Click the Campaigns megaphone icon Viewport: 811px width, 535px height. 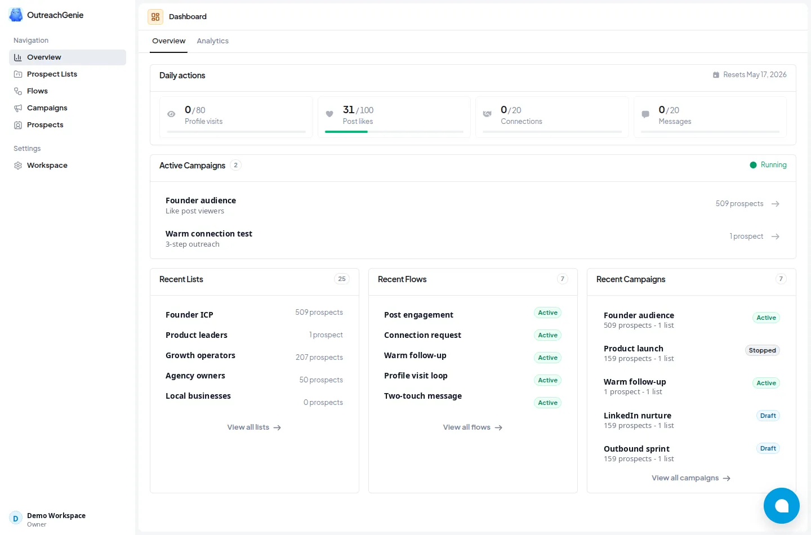pyautogui.click(x=18, y=108)
